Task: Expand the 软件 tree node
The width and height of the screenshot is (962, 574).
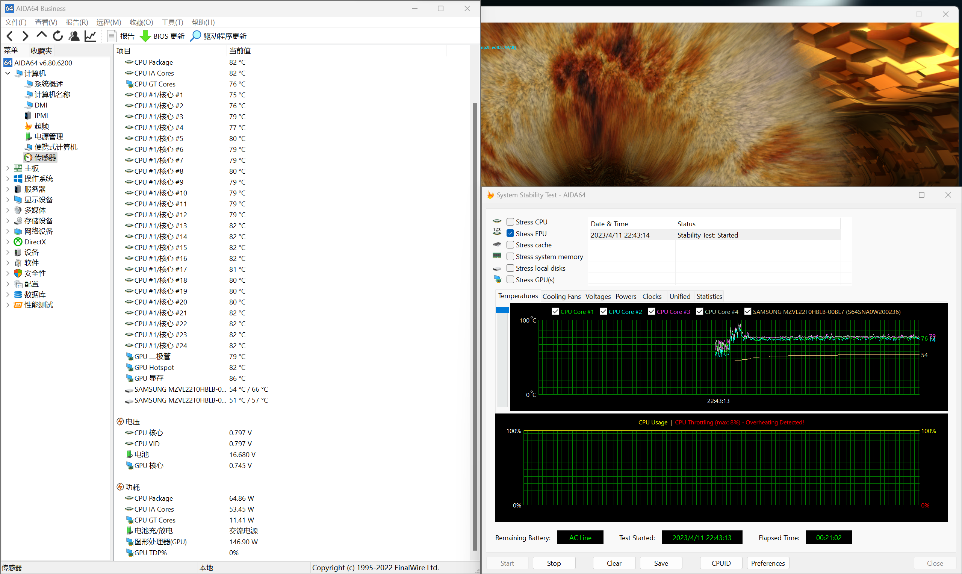Action: (x=8, y=263)
